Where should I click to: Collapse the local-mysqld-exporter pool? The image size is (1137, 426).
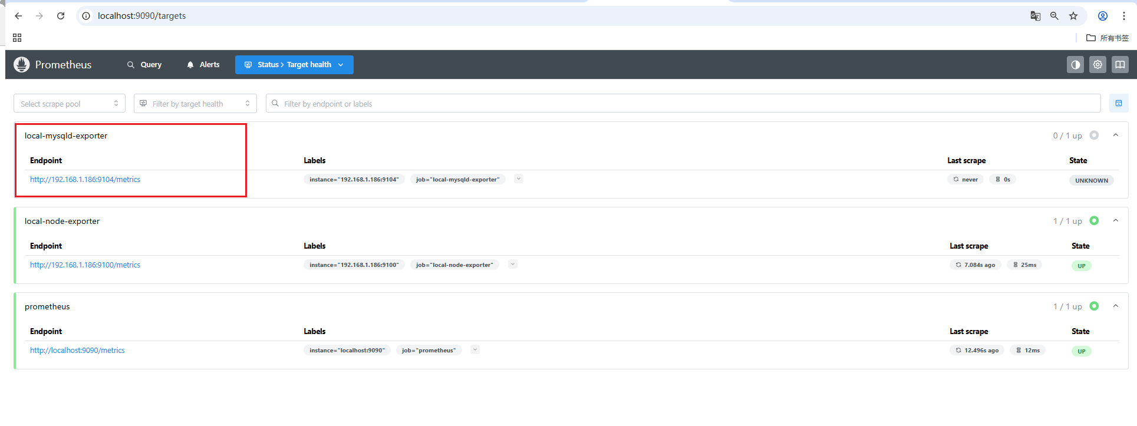pos(1115,136)
